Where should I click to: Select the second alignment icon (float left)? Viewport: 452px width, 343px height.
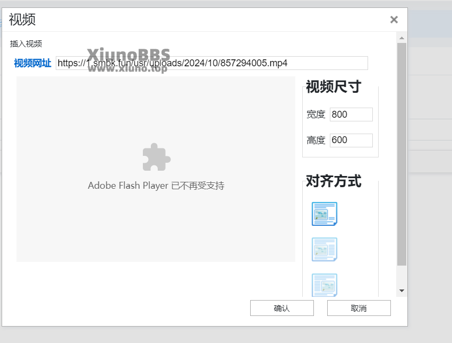[325, 250]
